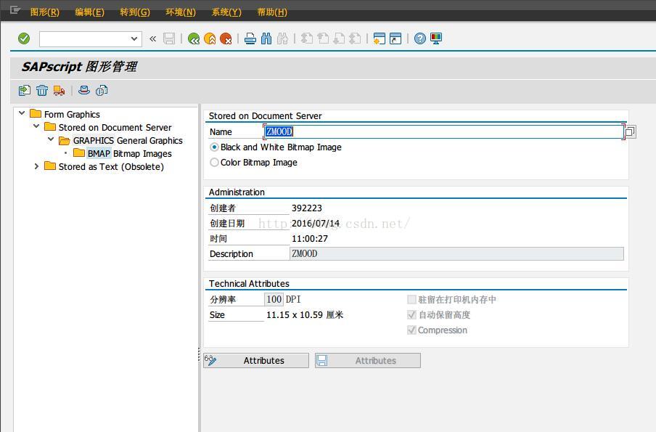Collapse the Stored on Document Server node
This screenshot has height=432, width=656.
(x=36, y=126)
